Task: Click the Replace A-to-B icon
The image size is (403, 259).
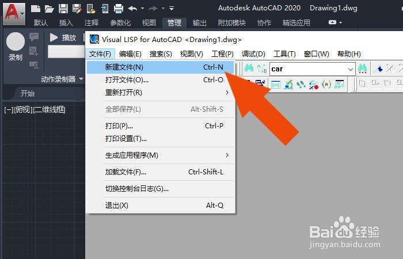Action: point(261,68)
